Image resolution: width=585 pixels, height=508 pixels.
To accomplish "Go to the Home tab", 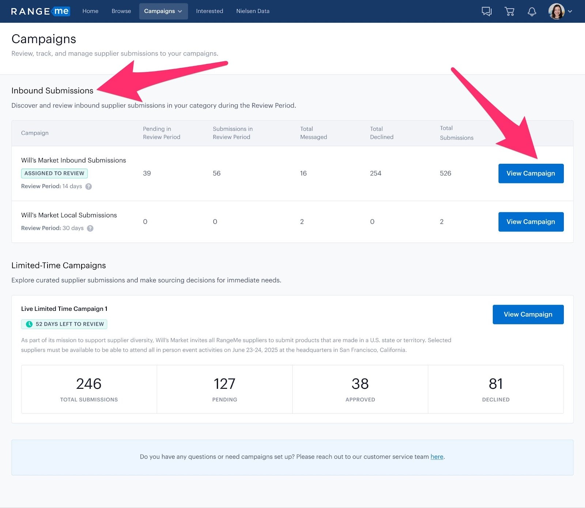I will coord(90,11).
